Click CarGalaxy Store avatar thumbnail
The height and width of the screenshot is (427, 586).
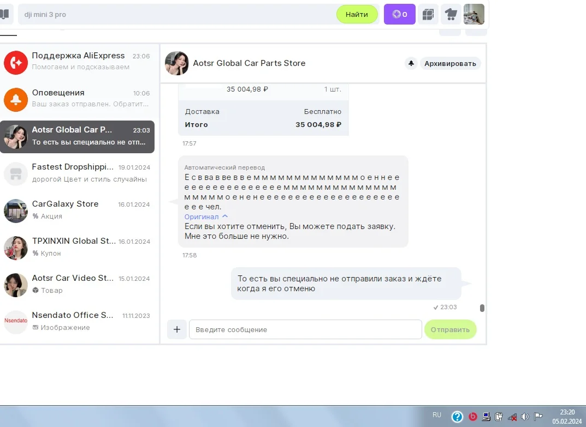click(x=16, y=211)
